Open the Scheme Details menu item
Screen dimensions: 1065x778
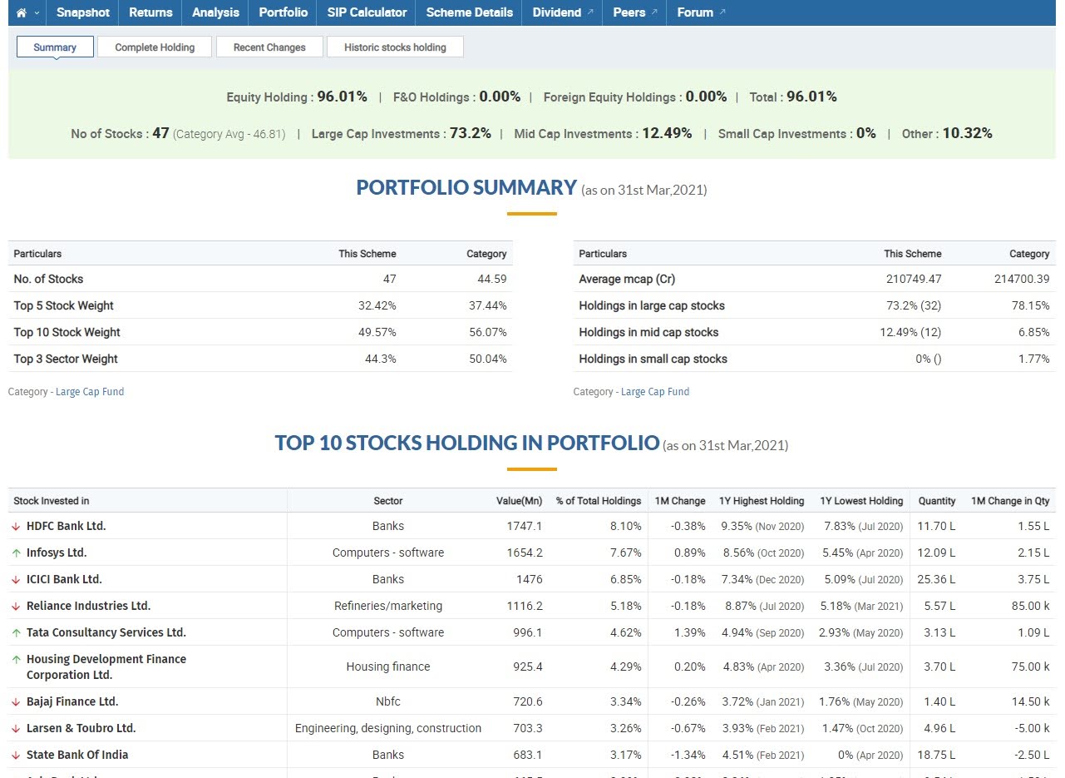point(469,12)
